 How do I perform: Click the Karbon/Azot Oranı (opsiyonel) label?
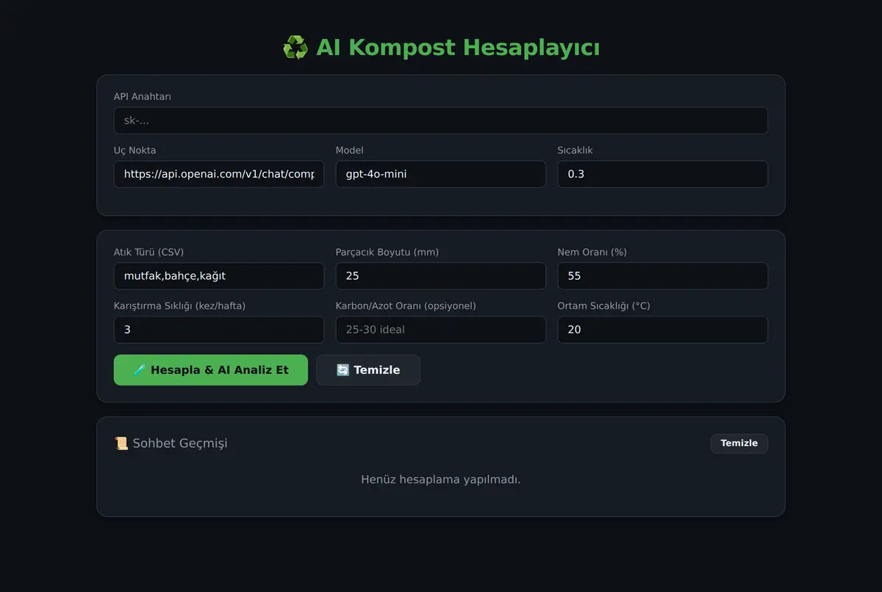(406, 306)
